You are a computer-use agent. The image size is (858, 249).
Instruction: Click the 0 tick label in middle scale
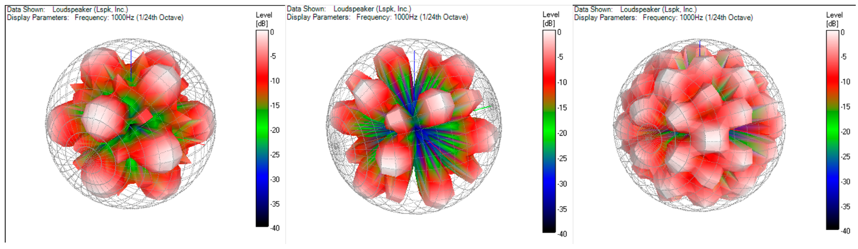tap(559, 32)
